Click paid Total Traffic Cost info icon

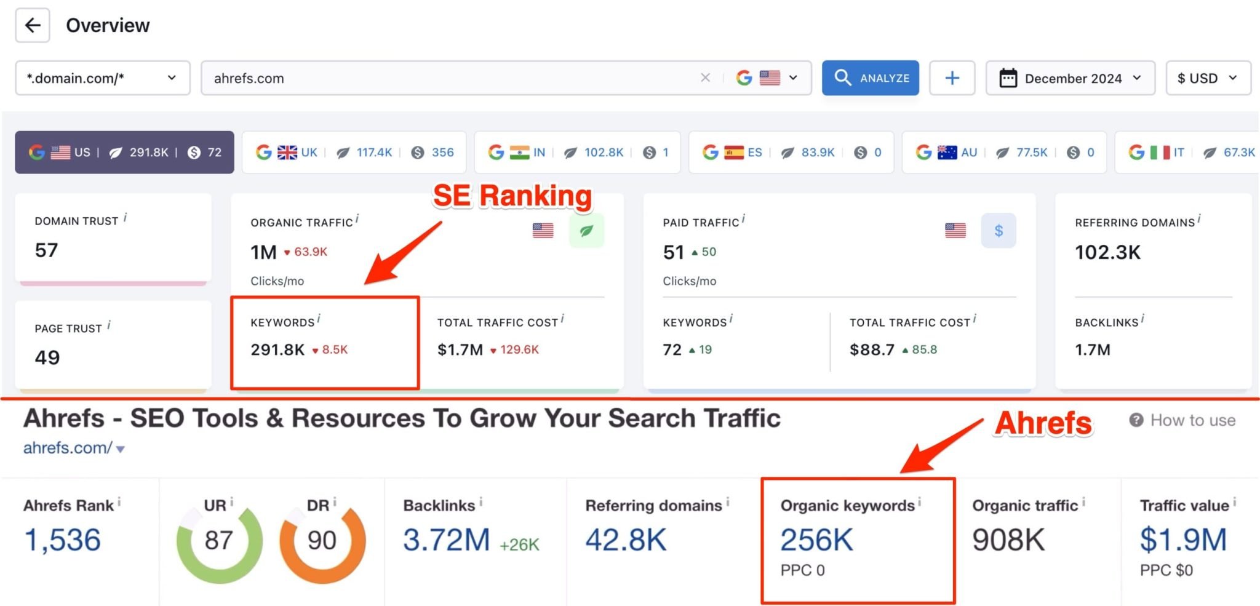tap(975, 319)
